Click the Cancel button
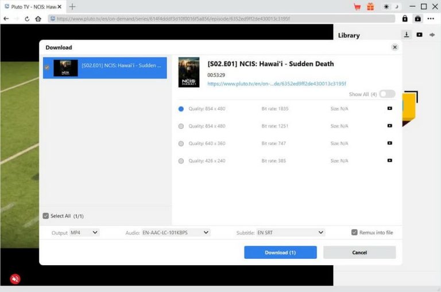This screenshot has height=292, width=441. (x=359, y=252)
